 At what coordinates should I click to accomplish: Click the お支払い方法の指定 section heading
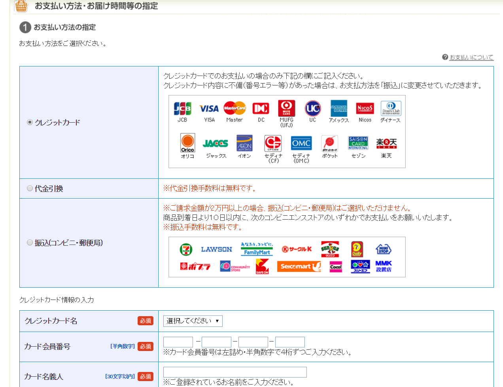[64, 27]
